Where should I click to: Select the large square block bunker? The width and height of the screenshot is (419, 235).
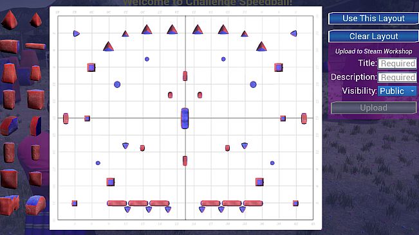[x=10, y=179]
